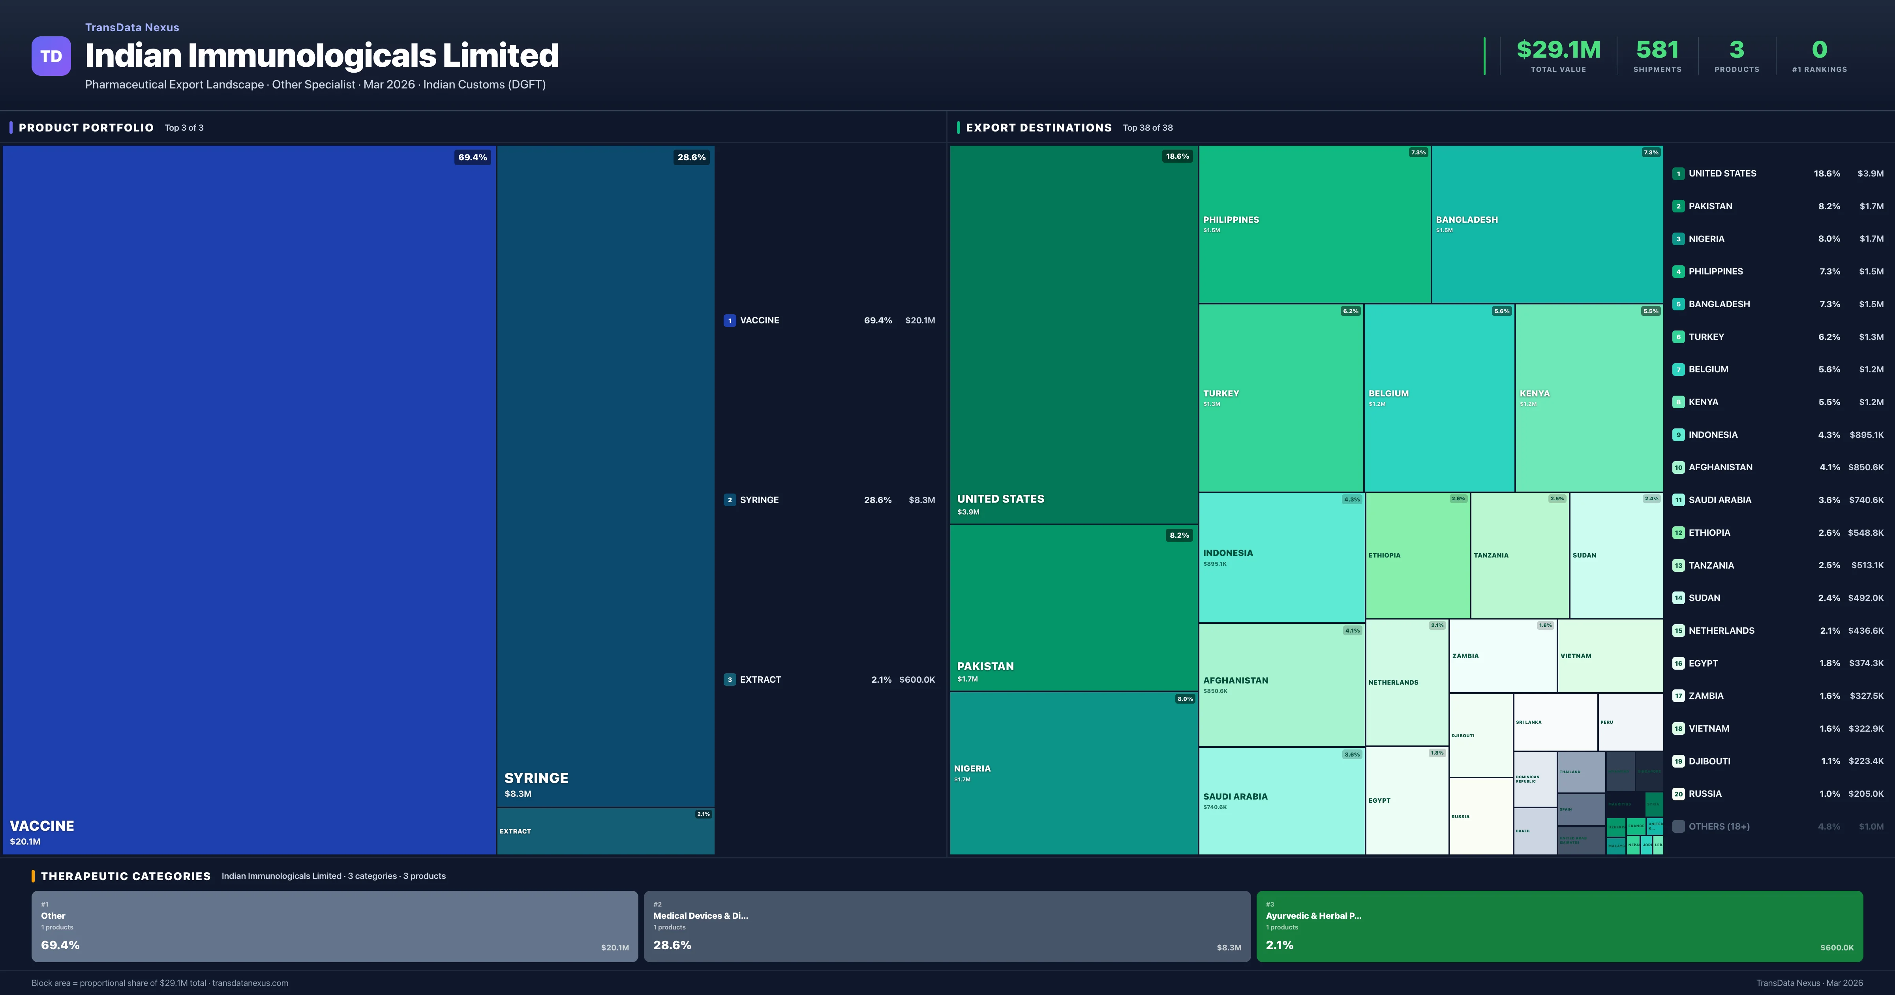The image size is (1895, 995).
Task: Open Medical Devices category card
Action: pos(947,926)
